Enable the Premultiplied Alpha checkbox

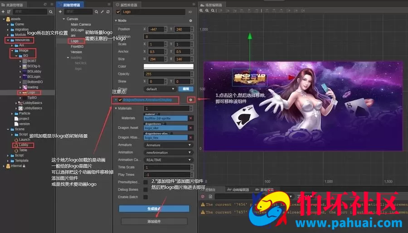[146, 182]
